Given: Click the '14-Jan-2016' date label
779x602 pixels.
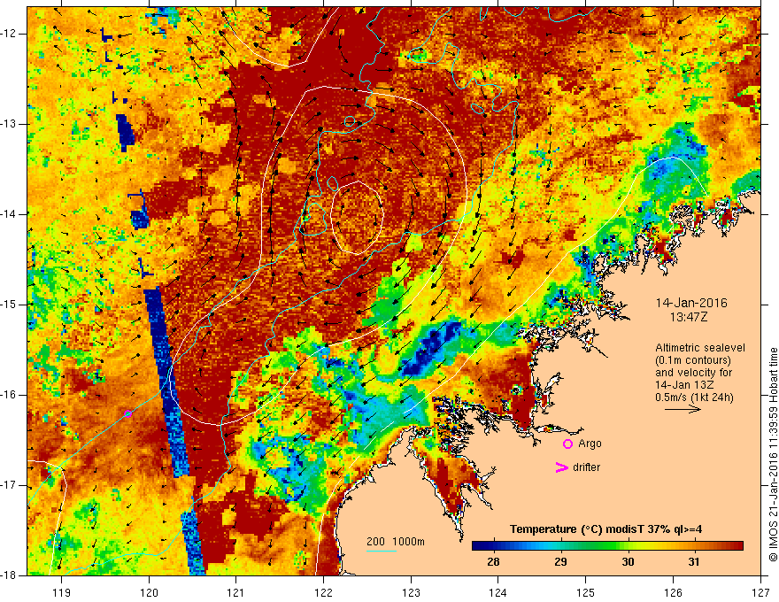Looking at the screenshot, I should (691, 303).
